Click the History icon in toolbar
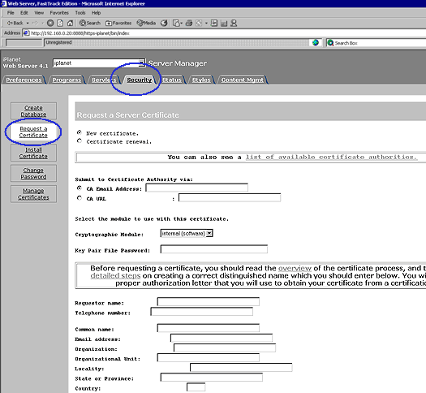426x393 pixels. (x=164, y=23)
